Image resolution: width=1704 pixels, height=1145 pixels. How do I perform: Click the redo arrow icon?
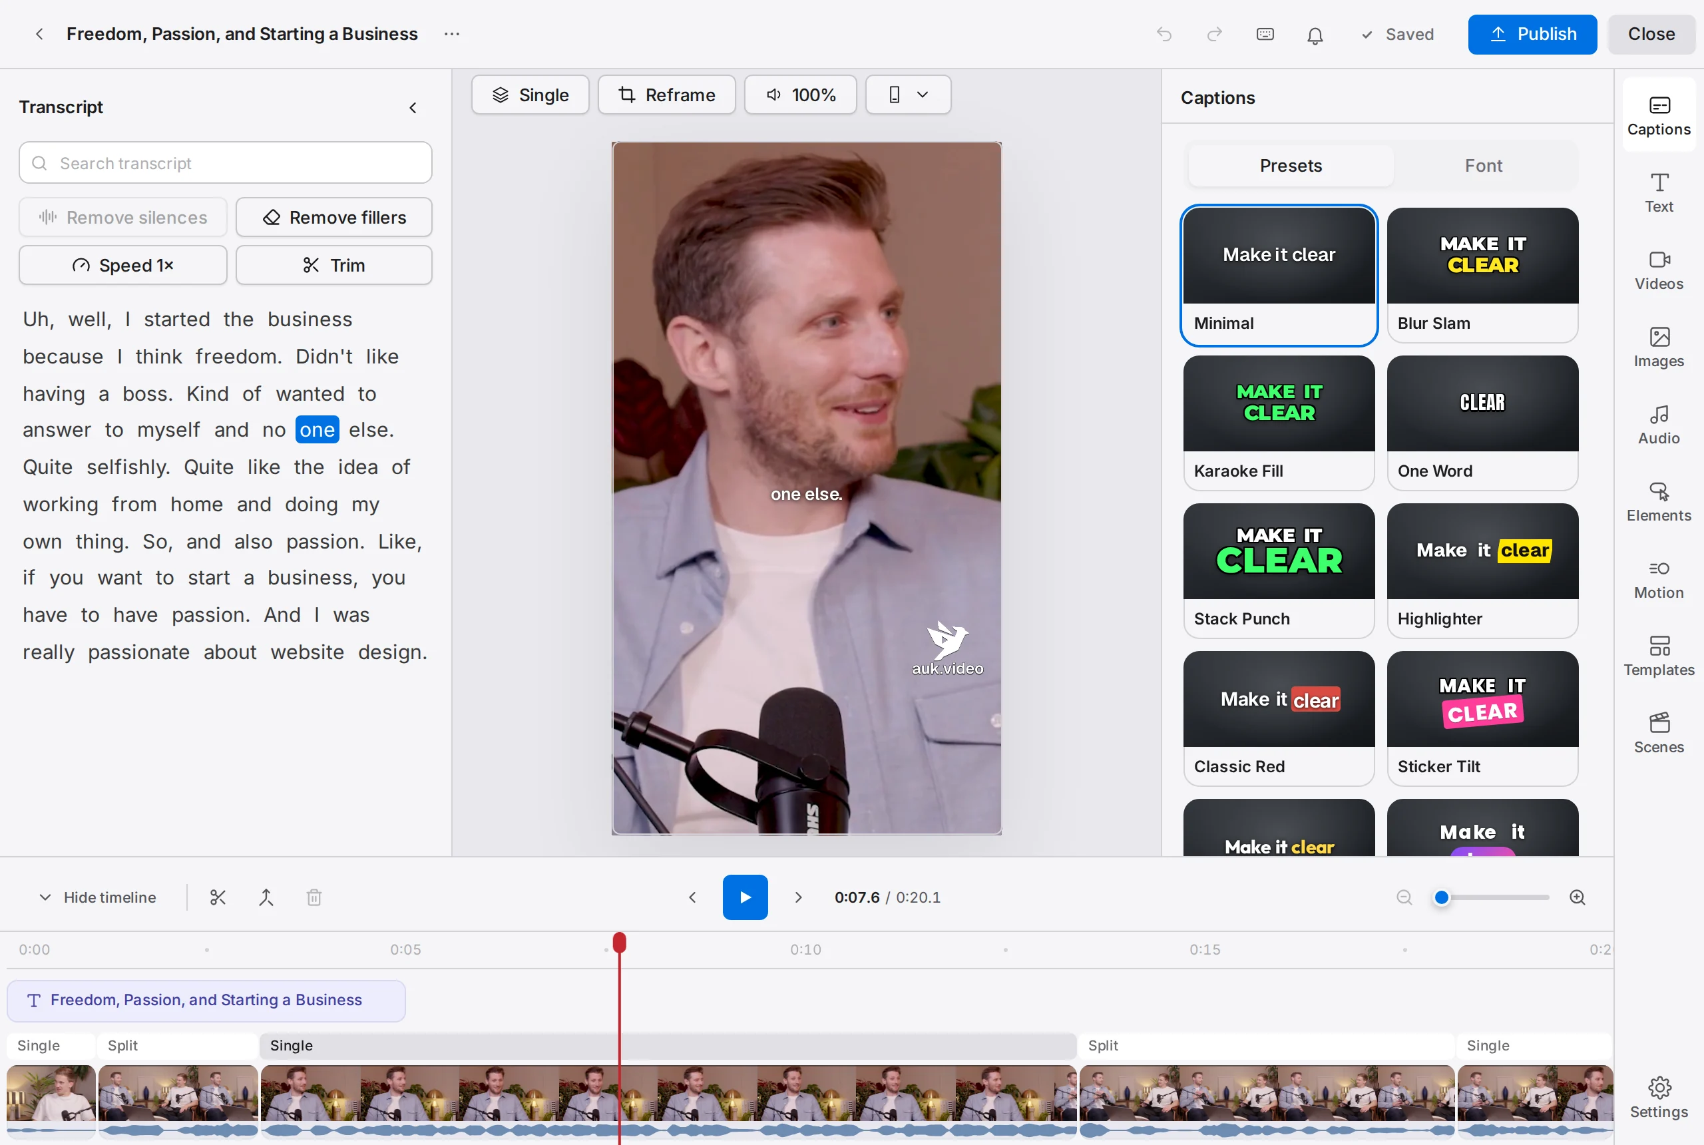coord(1214,35)
